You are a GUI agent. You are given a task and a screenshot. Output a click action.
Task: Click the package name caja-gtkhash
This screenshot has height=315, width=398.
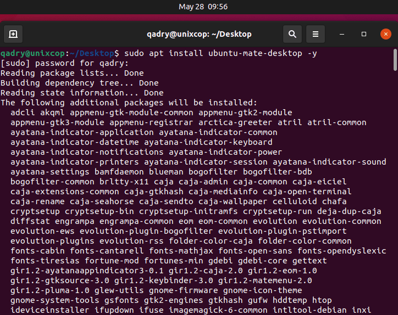coord(154,192)
